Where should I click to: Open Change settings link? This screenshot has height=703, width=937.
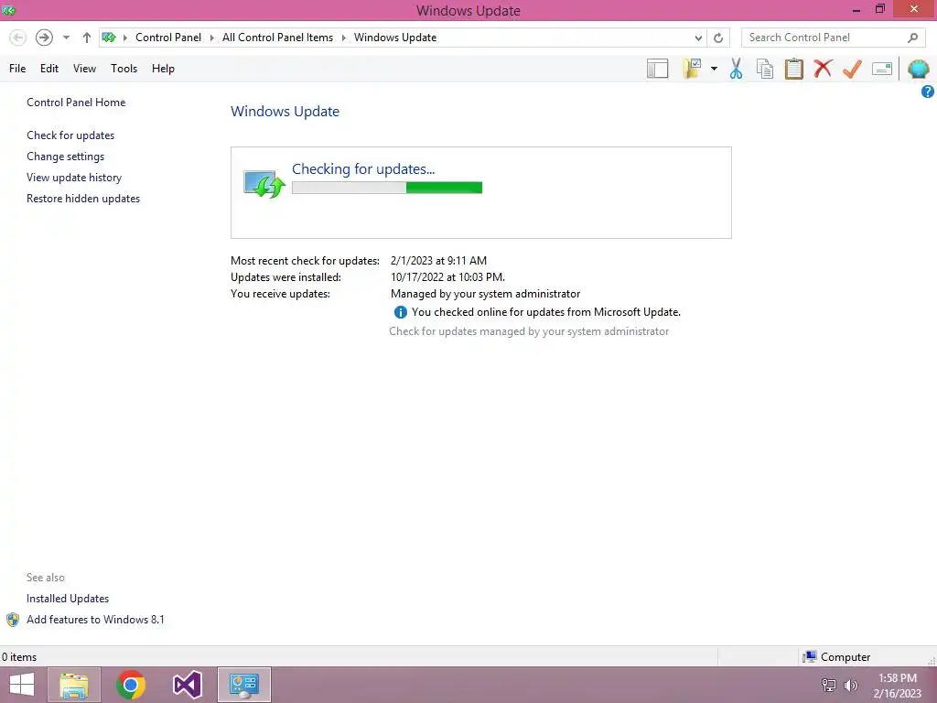coord(65,156)
